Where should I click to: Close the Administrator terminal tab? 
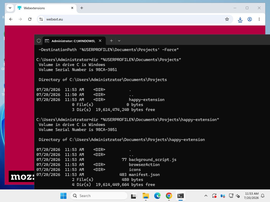tap(100, 41)
